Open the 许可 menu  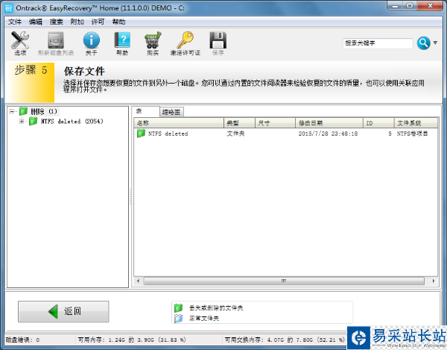(x=98, y=22)
